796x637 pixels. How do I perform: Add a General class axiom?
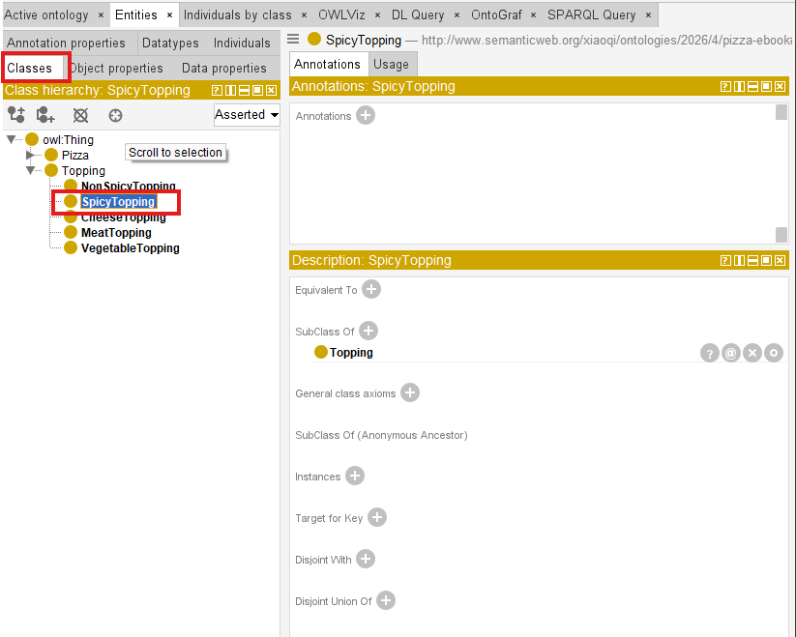[x=410, y=392]
